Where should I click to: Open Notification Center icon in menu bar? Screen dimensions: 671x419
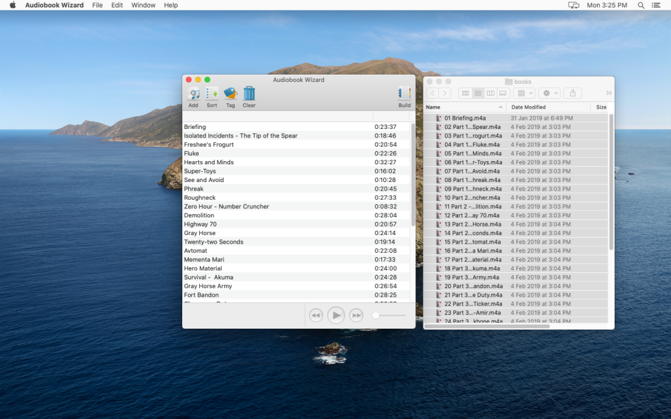(656, 5)
